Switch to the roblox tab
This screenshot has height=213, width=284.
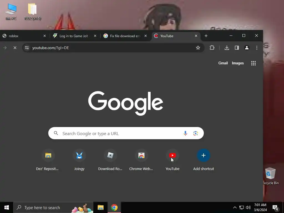coord(24,36)
